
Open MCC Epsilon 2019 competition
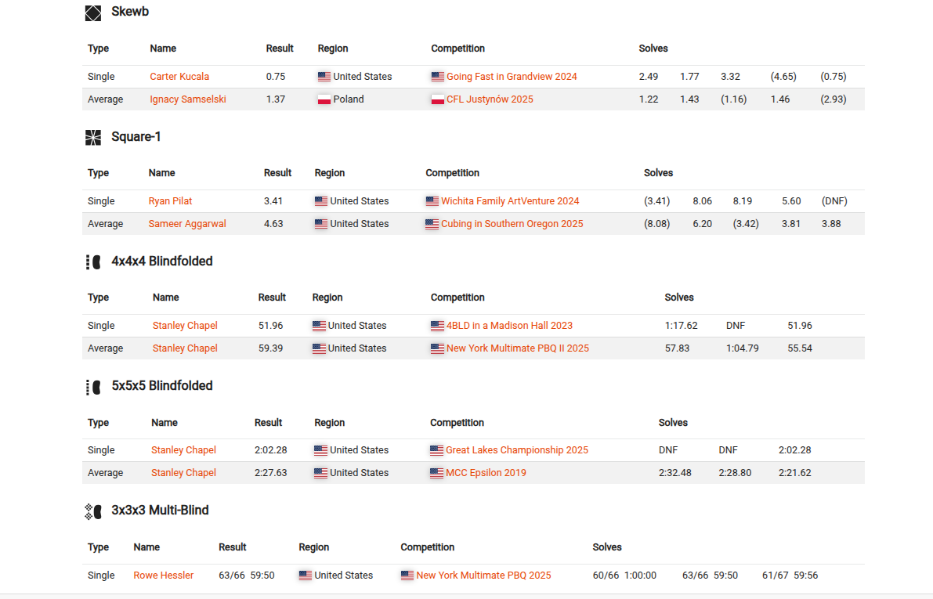[486, 472]
